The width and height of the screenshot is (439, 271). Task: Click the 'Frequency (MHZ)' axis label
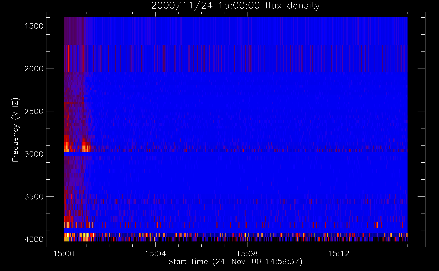(15, 130)
